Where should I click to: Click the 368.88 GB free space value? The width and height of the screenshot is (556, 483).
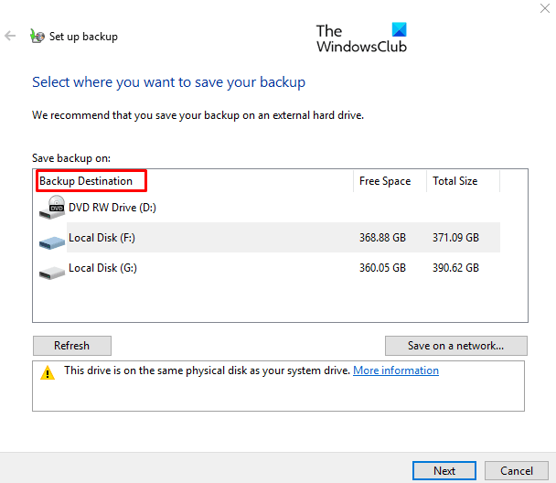click(x=382, y=238)
